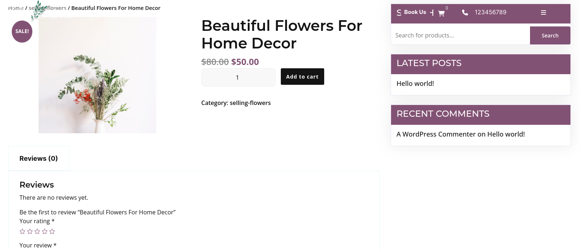Rate the product four stars
The image size is (580, 250).
point(45,231)
